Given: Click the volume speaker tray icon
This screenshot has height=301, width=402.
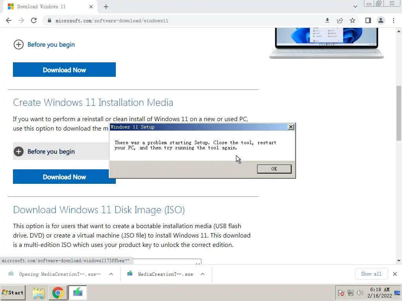Looking at the screenshot, I should tap(360, 292).
